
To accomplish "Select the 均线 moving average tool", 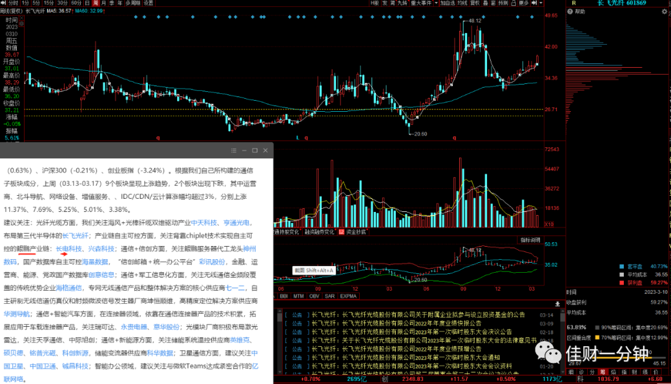I will click(x=462, y=2).
